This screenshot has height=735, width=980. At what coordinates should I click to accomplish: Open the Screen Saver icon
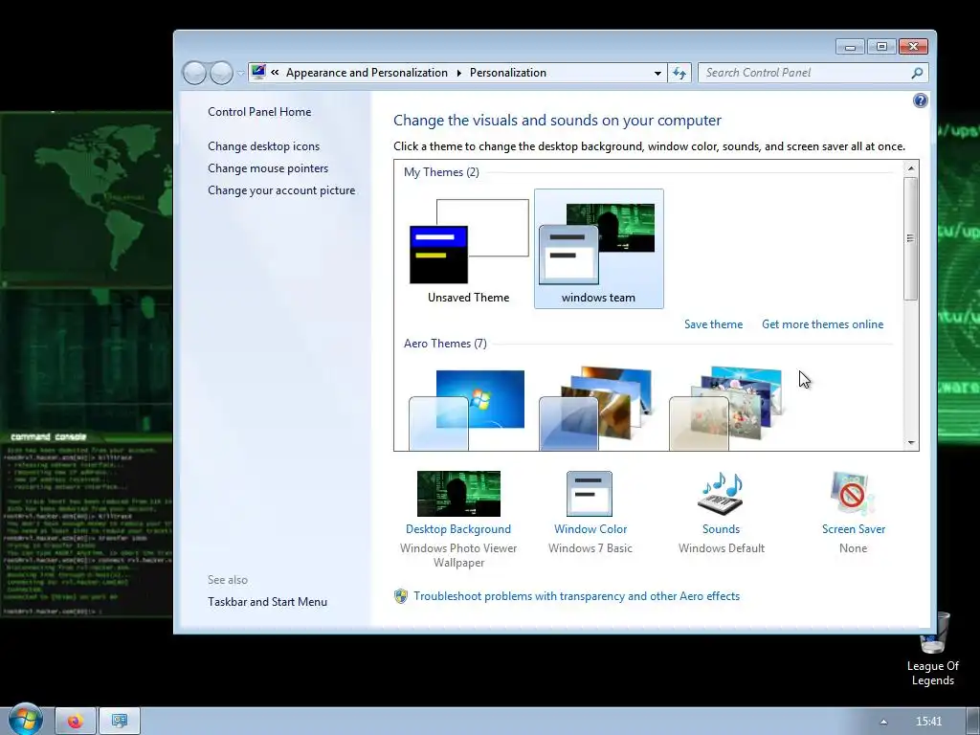(853, 494)
